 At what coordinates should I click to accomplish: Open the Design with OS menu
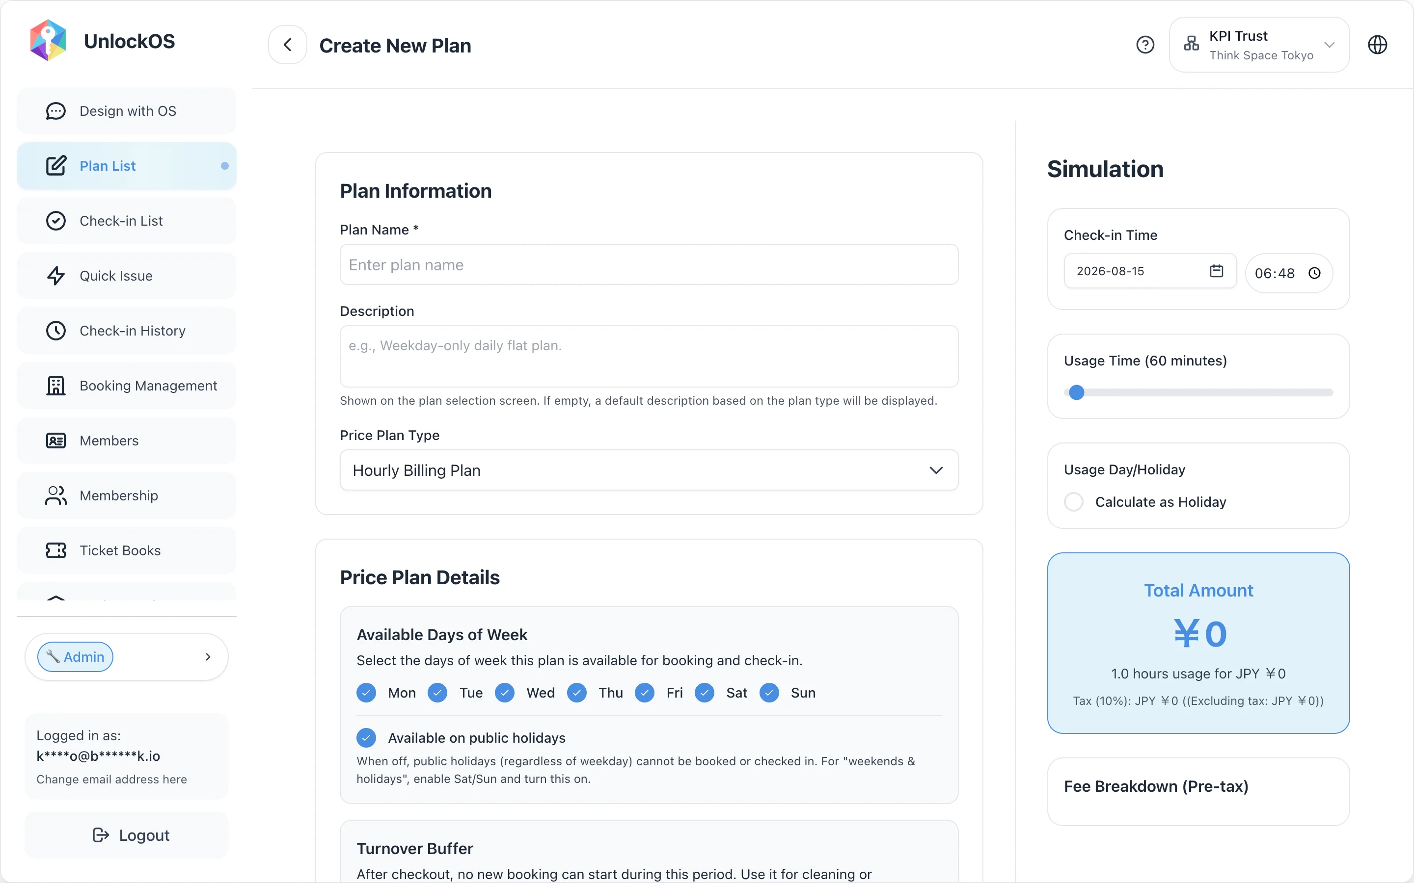(127, 111)
